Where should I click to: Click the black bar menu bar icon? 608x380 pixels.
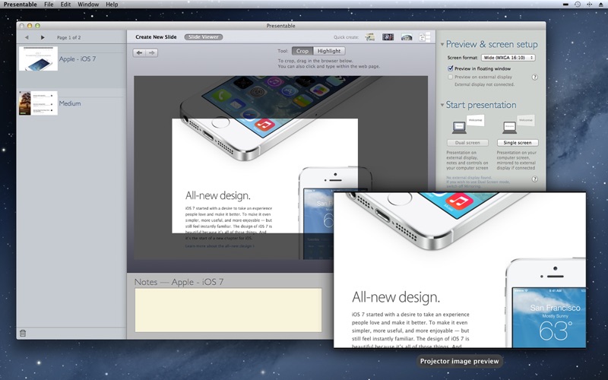click(565, 5)
